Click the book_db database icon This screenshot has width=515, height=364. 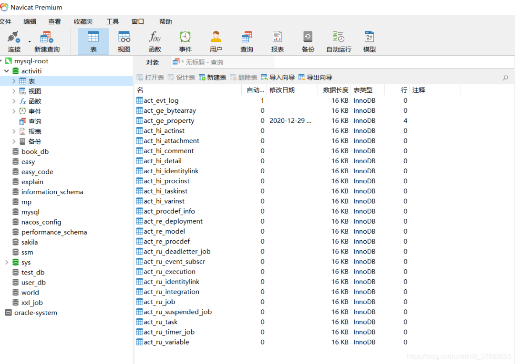coord(15,151)
